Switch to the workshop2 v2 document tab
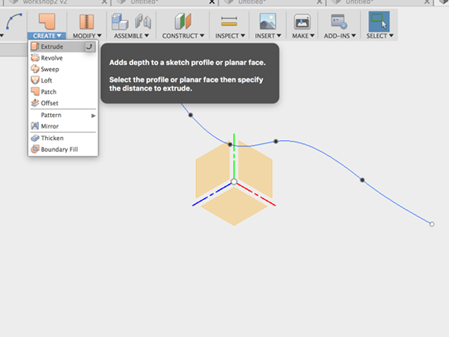Screen dimensions: 449x337 coord(56,2)
